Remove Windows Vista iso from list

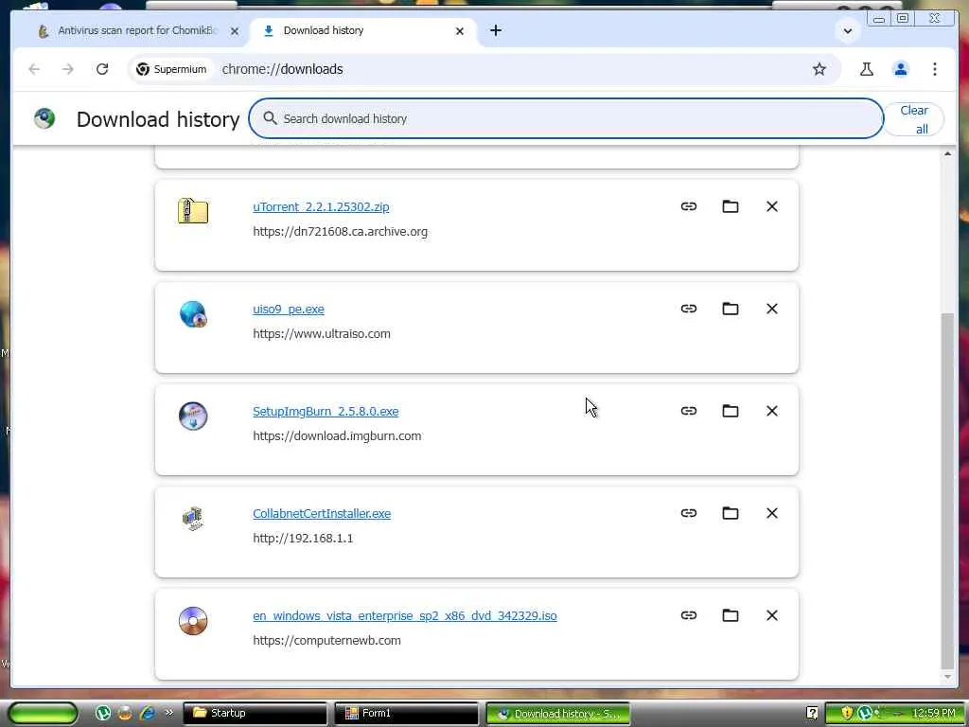(772, 615)
